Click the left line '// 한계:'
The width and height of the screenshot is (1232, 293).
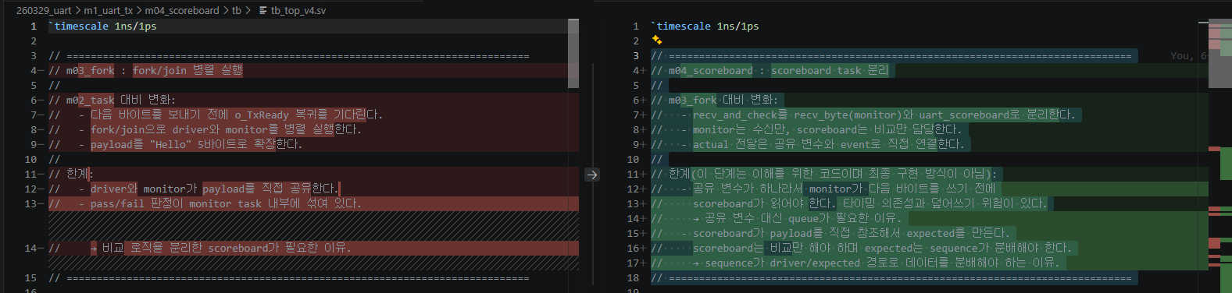[70, 174]
